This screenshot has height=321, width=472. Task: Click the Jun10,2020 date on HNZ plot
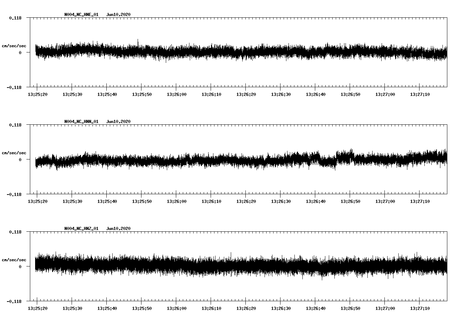[119, 229]
